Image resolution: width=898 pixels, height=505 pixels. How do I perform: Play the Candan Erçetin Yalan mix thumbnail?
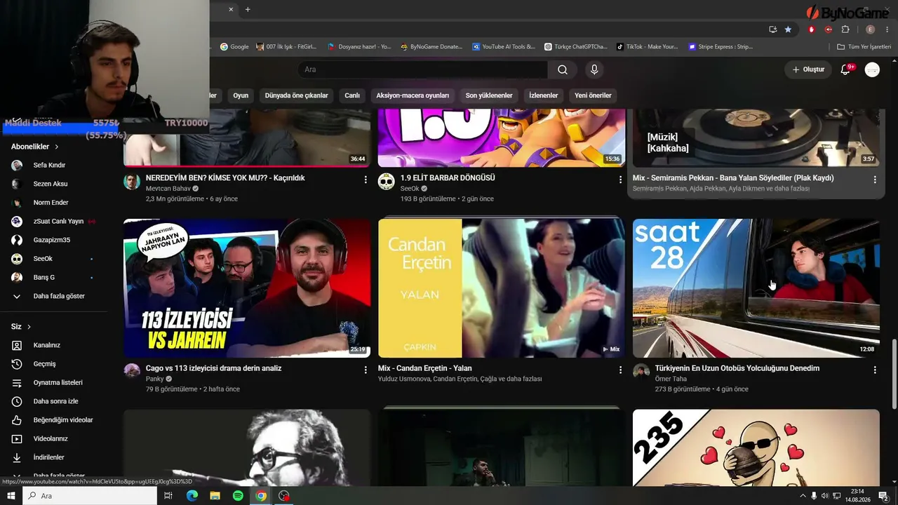(502, 288)
